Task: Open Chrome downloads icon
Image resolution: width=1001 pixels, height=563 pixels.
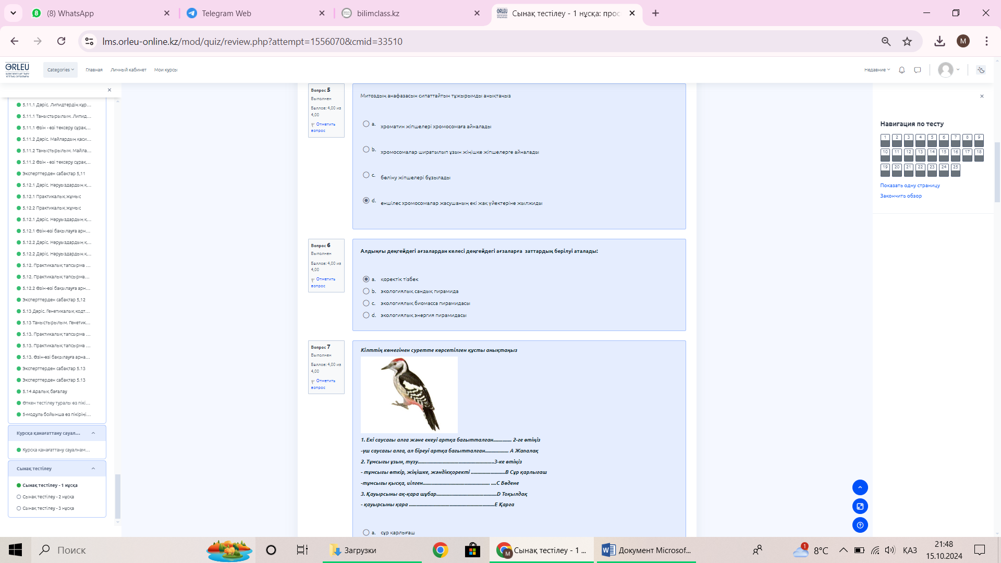Action: point(939,41)
